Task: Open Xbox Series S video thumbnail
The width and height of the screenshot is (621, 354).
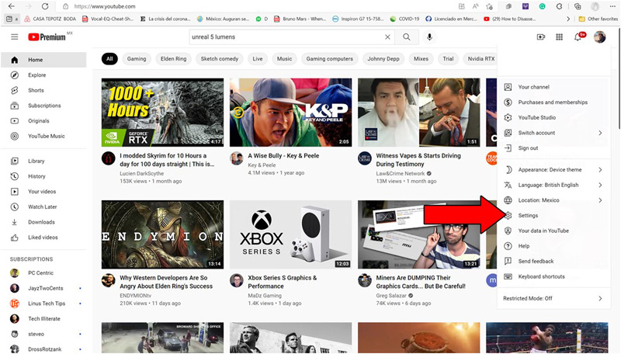Action: tap(290, 234)
